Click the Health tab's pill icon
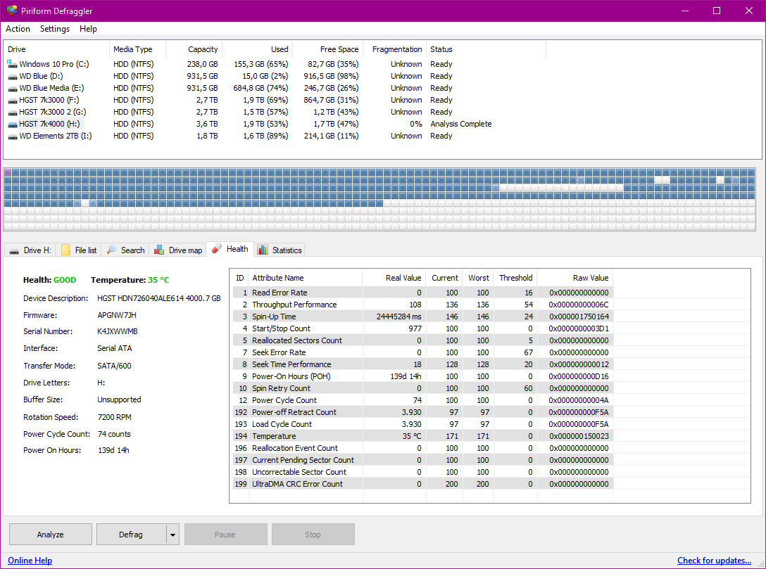Viewport: 766px width, 569px height. 217,248
